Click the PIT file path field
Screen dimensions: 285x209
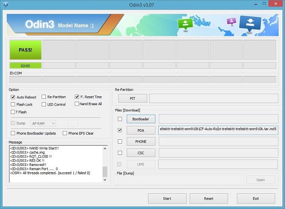pos(214,98)
